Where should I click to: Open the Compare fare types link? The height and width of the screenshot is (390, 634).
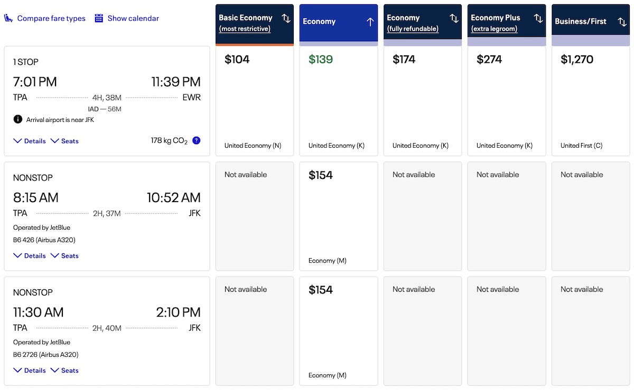pos(51,18)
